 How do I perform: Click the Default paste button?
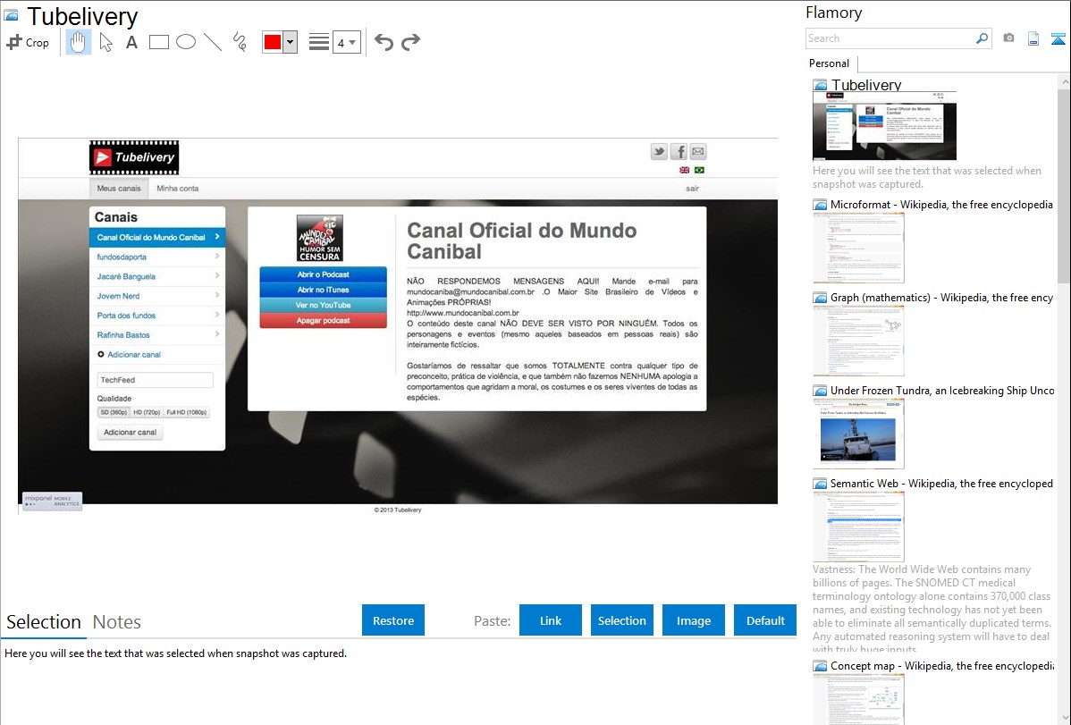pyautogui.click(x=765, y=620)
